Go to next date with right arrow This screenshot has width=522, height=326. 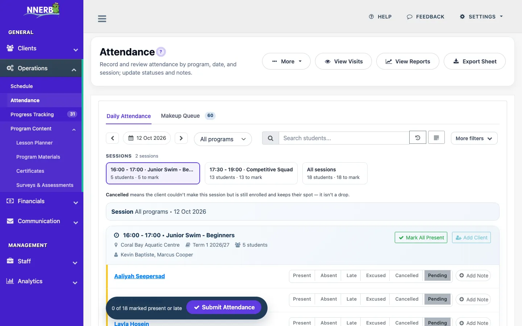(181, 138)
